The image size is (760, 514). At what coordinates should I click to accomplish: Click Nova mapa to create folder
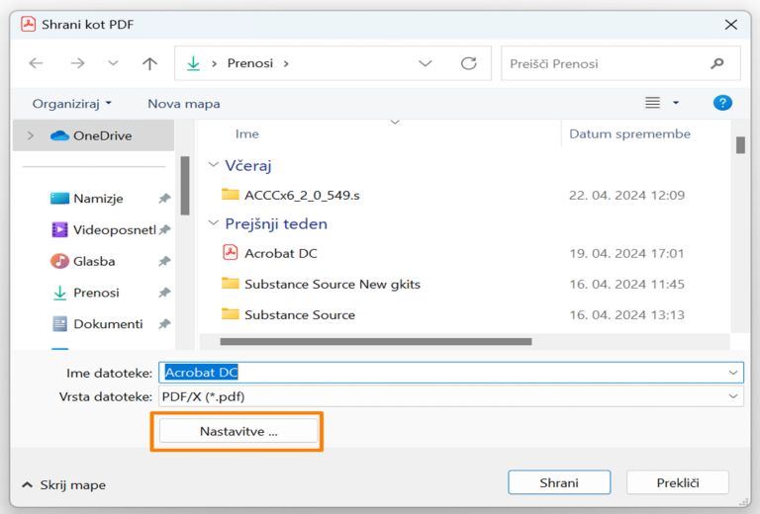point(183,103)
